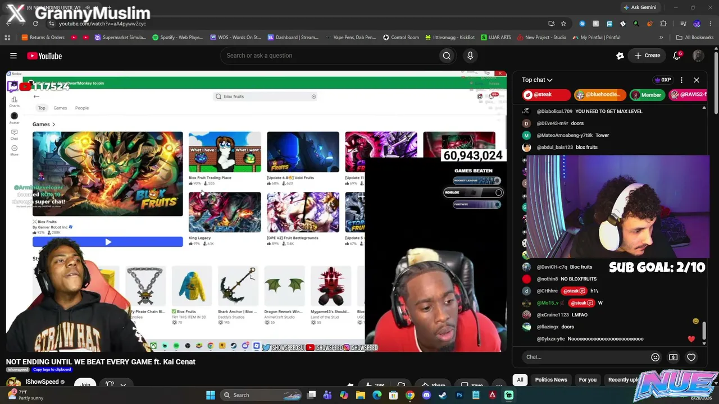Expand the Games section chevron in Roblox
The width and height of the screenshot is (719, 404).
click(x=54, y=125)
